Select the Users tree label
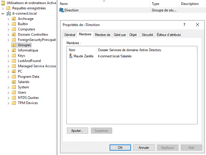The height and width of the screenshot is (155, 206). 22,92
